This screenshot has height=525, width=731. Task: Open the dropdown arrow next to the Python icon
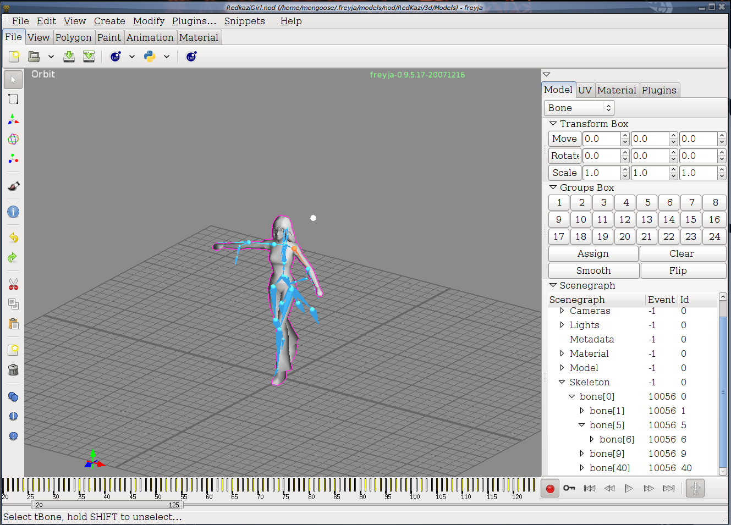point(167,56)
